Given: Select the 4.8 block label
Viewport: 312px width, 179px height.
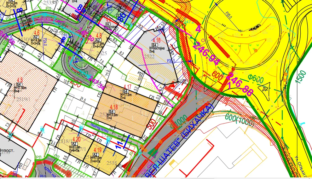Looking at the screenshot, I should 99,36.
